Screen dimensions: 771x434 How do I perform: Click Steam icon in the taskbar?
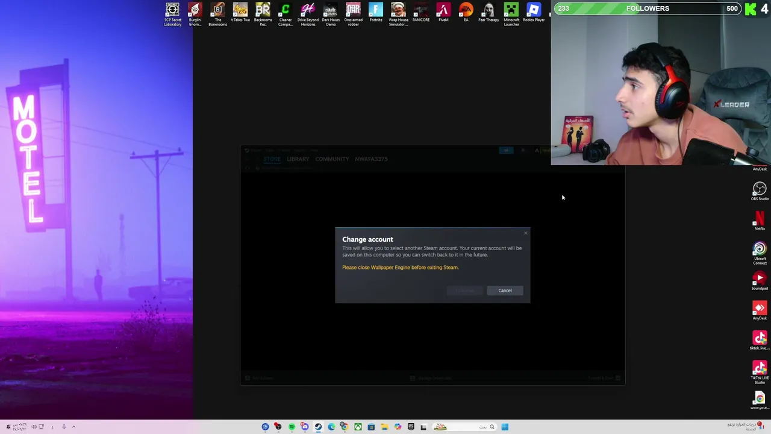[318, 427]
